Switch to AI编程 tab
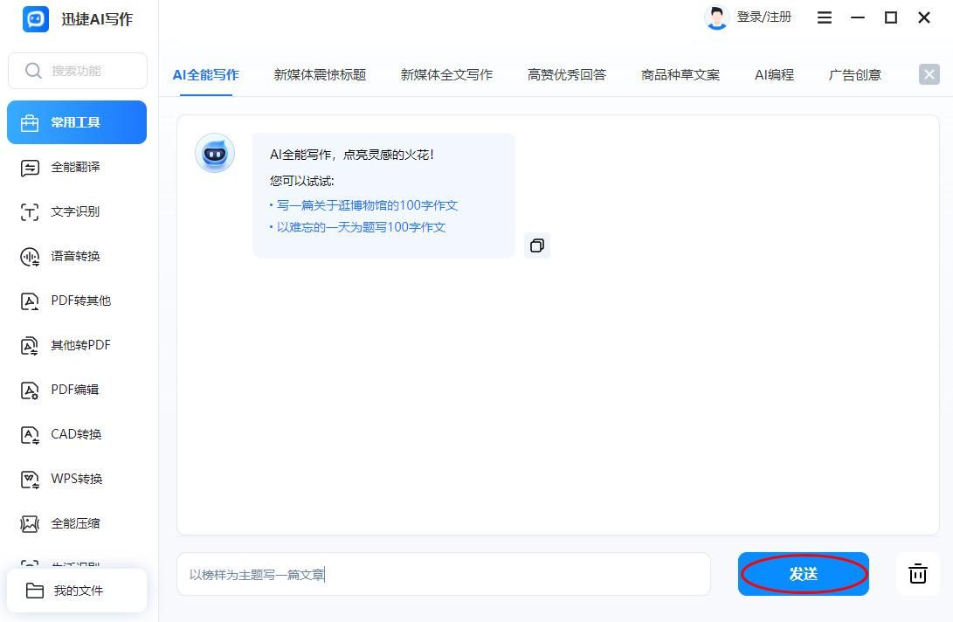 [774, 75]
